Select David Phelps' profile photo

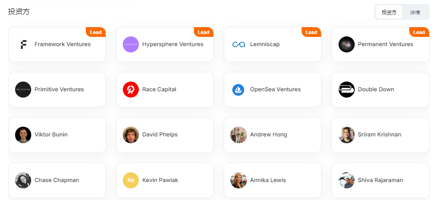[x=131, y=135]
